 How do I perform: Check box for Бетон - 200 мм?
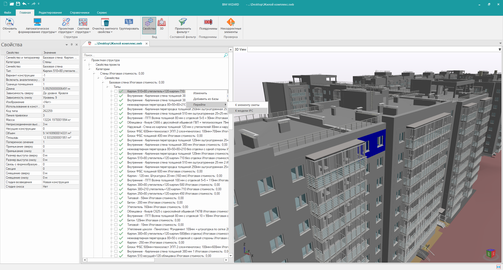tap(116, 203)
